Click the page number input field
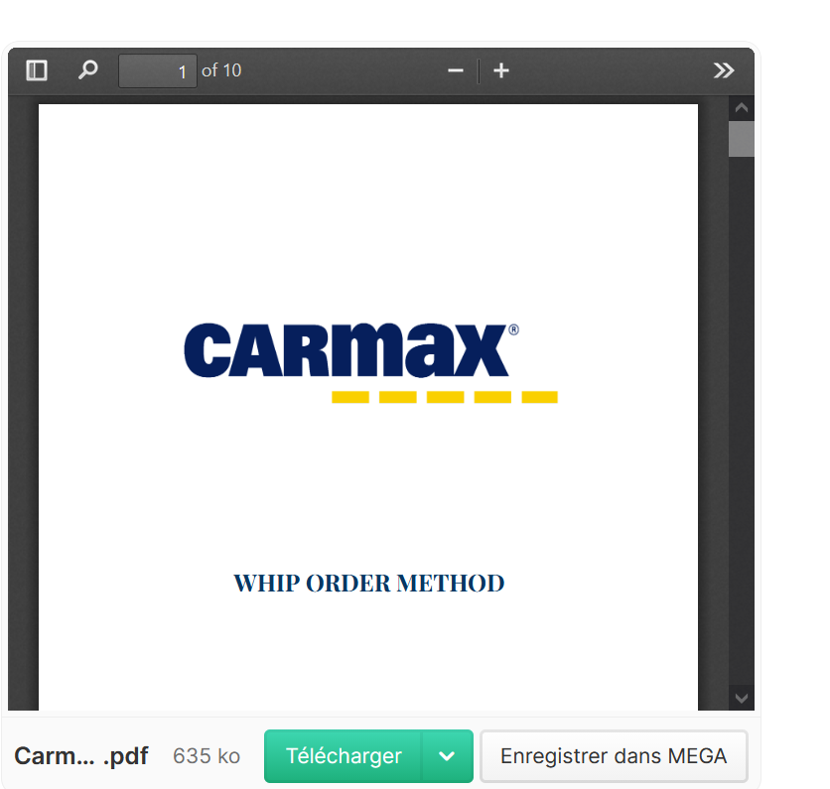The image size is (830, 789). (x=158, y=70)
